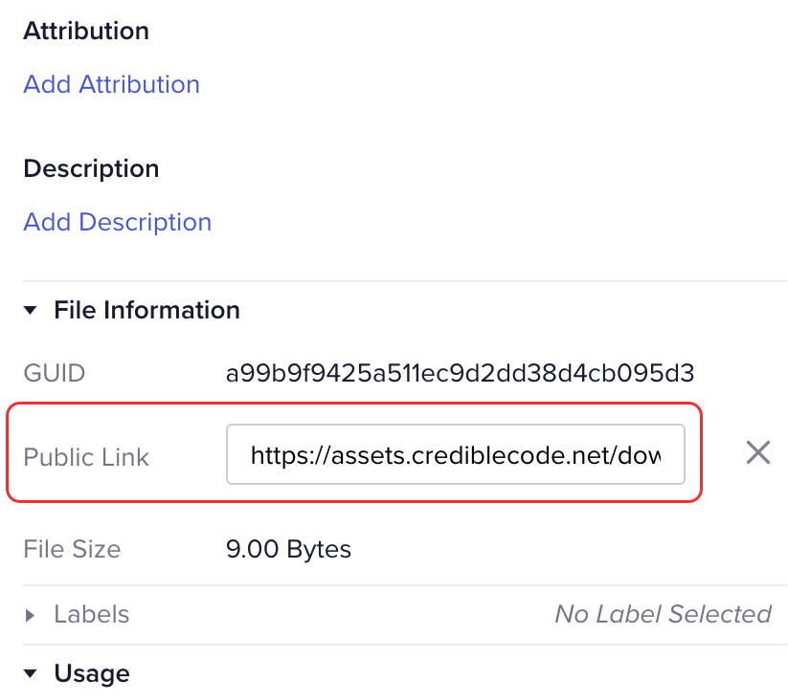Click the Description section heading

coord(91,168)
